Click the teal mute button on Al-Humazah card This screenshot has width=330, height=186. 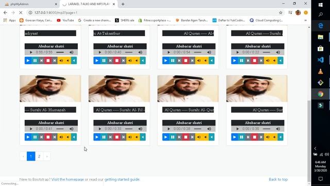click(x=74, y=137)
